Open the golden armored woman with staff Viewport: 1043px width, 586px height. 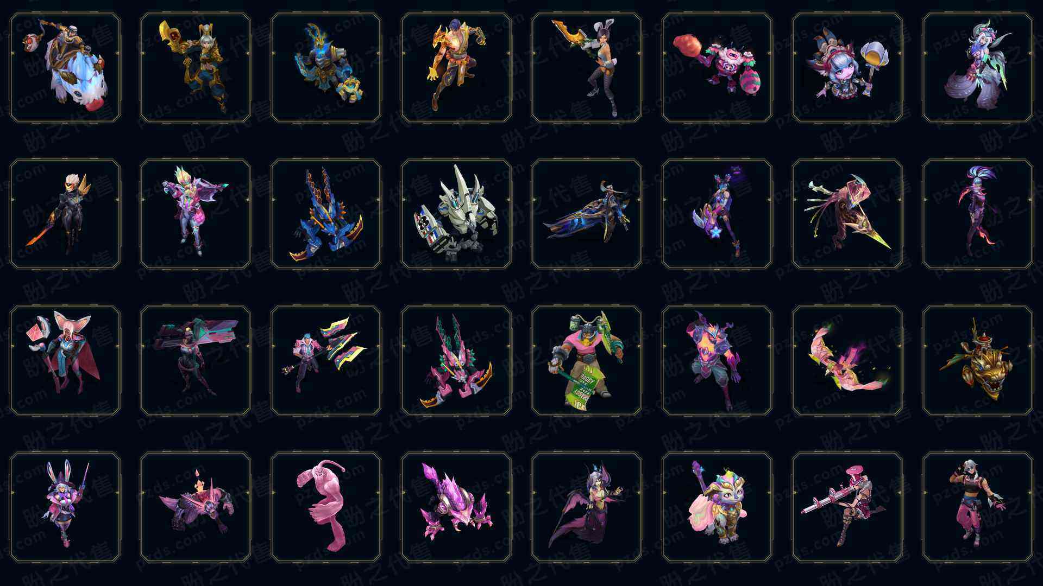[196, 68]
